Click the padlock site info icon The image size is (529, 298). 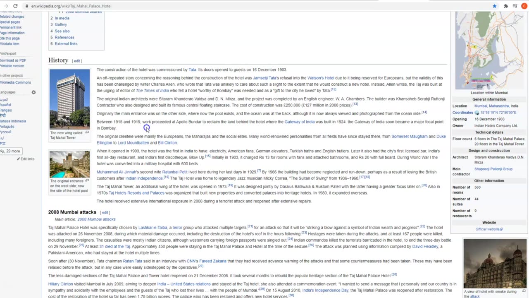27,6
